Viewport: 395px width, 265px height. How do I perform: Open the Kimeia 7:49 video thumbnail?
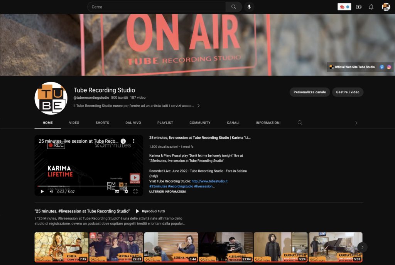61,247
